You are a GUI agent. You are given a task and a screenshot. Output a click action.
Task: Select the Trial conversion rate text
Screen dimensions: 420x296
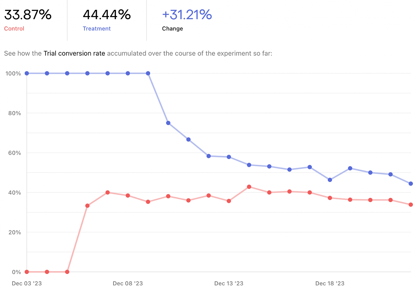point(74,53)
